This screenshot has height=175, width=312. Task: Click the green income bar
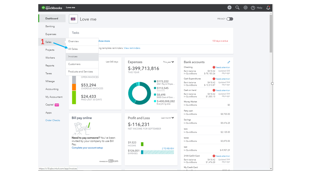[142, 144]
